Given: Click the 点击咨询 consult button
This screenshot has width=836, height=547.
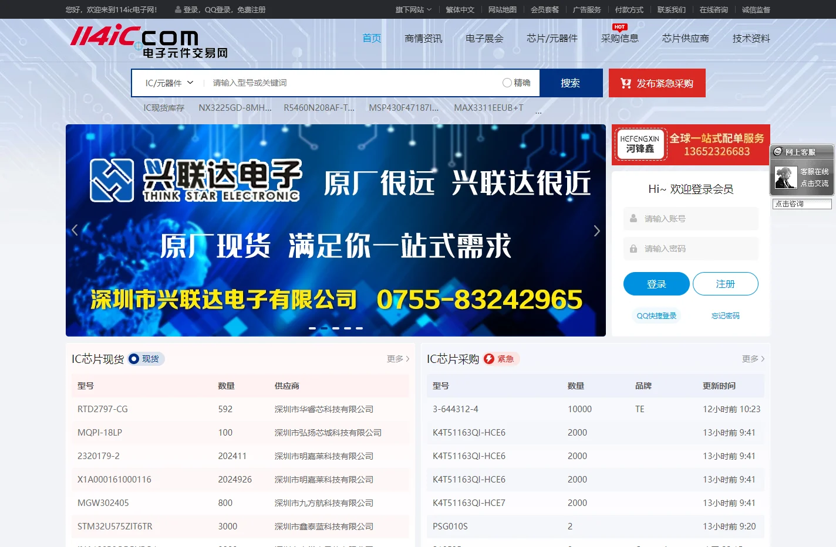Looking at the screenshot, I should click(802, 204).
